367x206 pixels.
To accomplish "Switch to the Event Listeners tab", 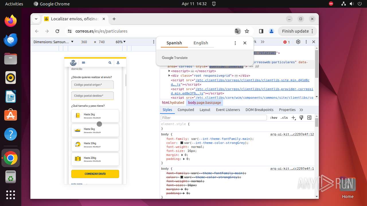I will [228, 110].
